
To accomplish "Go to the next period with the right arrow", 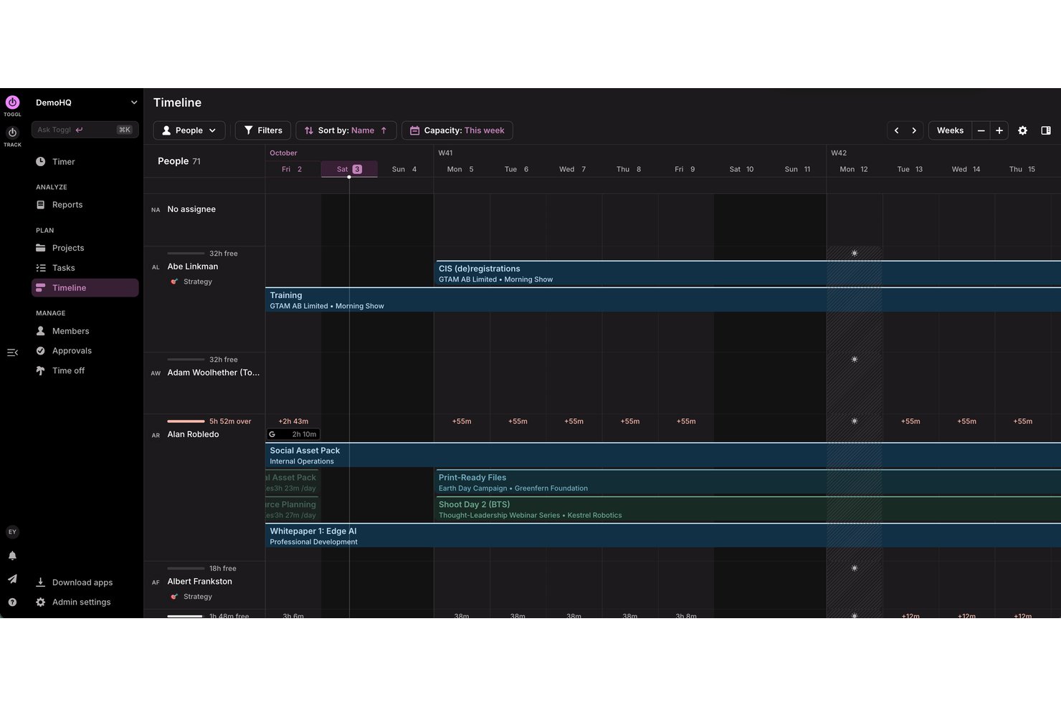I will (914, 130).
